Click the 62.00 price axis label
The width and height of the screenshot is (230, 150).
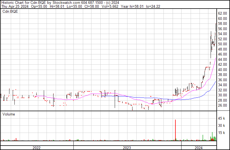(222, 13)
